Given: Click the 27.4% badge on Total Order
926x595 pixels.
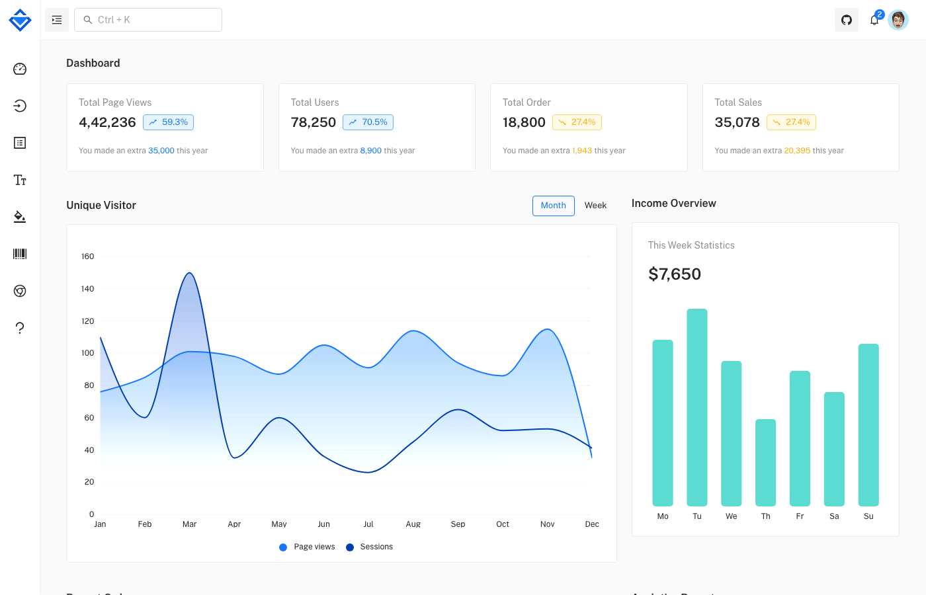Looking at the screenshot, I should (x=577, y=122).
